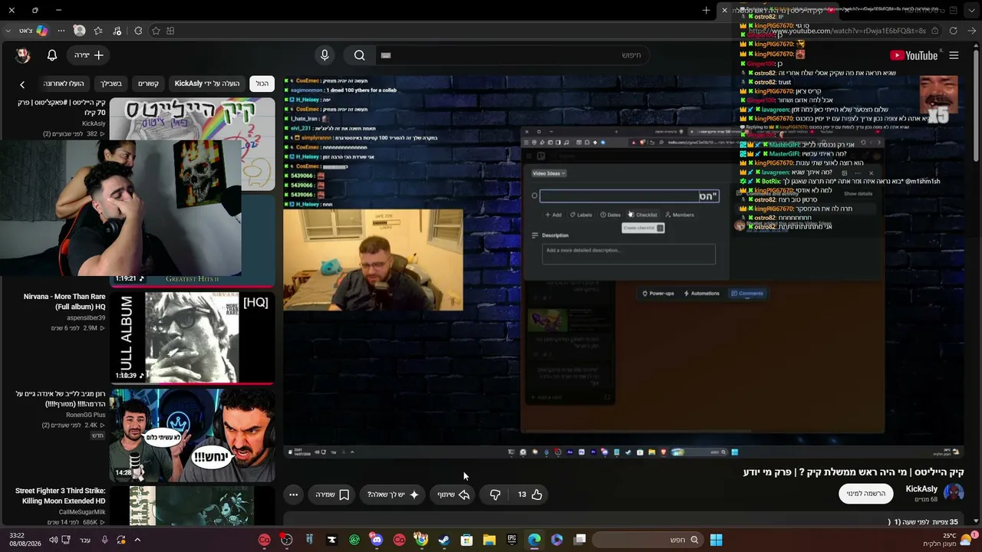Click the YouTube search magnifier button
982x552 pixels.
pyautogui.click(x=359, y=55)
